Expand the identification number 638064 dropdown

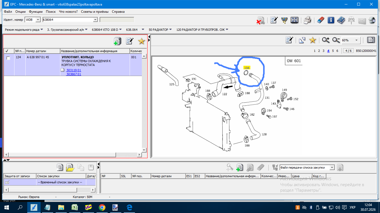[x=95, y=20]
